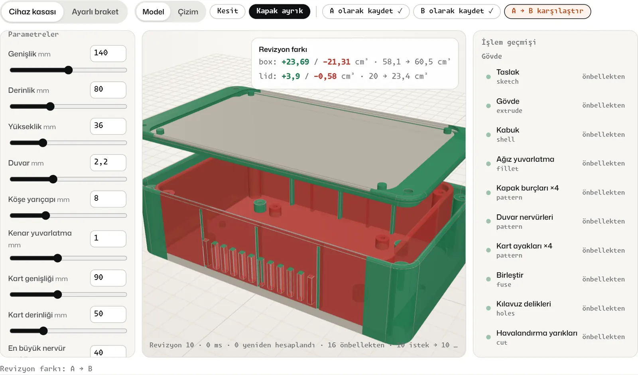Click the Yükseklik slider handle
The width and height of the screenshot is (638, 375).
pos(43,143)
